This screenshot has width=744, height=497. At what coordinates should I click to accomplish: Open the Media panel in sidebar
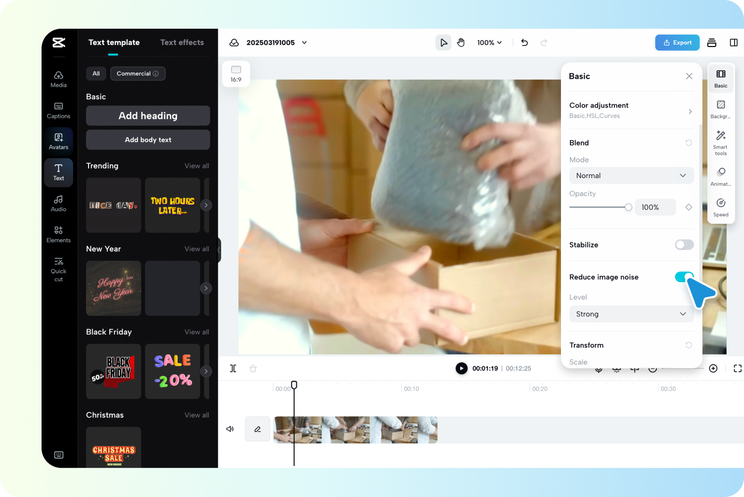58,79
